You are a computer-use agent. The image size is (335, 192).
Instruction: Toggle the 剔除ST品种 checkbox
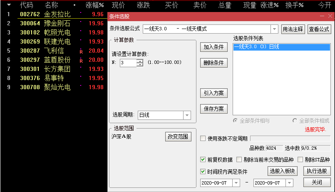pos(300,159)
